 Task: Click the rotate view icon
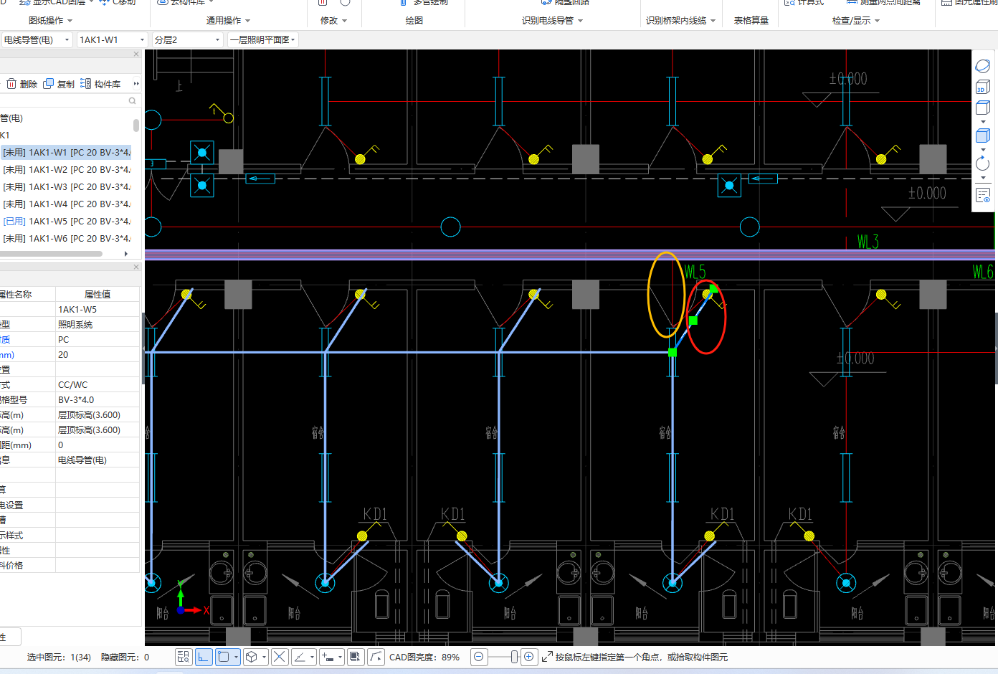click(982, 163)
